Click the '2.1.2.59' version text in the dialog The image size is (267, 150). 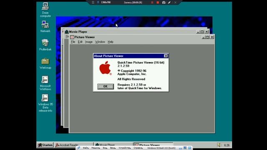(x=123, y=66)
